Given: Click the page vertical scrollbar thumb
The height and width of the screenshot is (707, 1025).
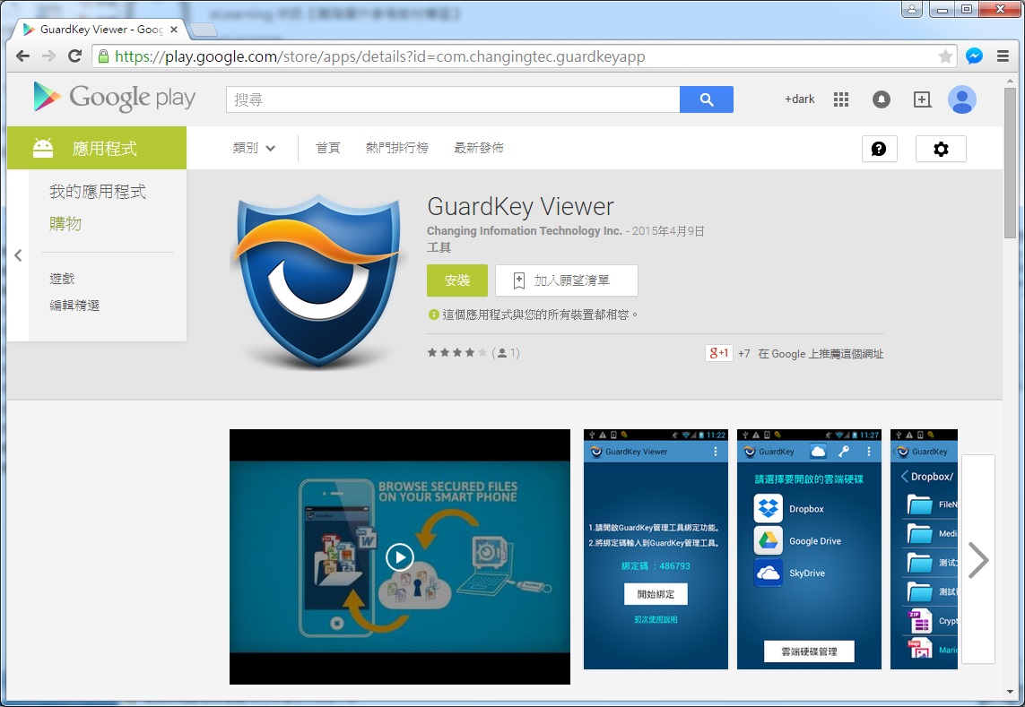Looking at the screenshot, I should pyautogui.click(x=1010, y=163).
